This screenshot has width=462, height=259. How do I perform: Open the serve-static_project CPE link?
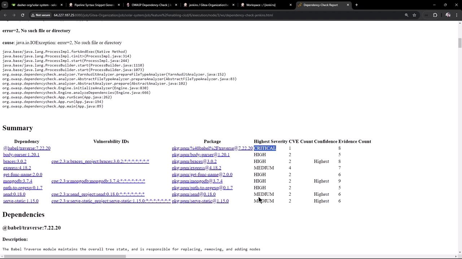(x=111, y=201)
